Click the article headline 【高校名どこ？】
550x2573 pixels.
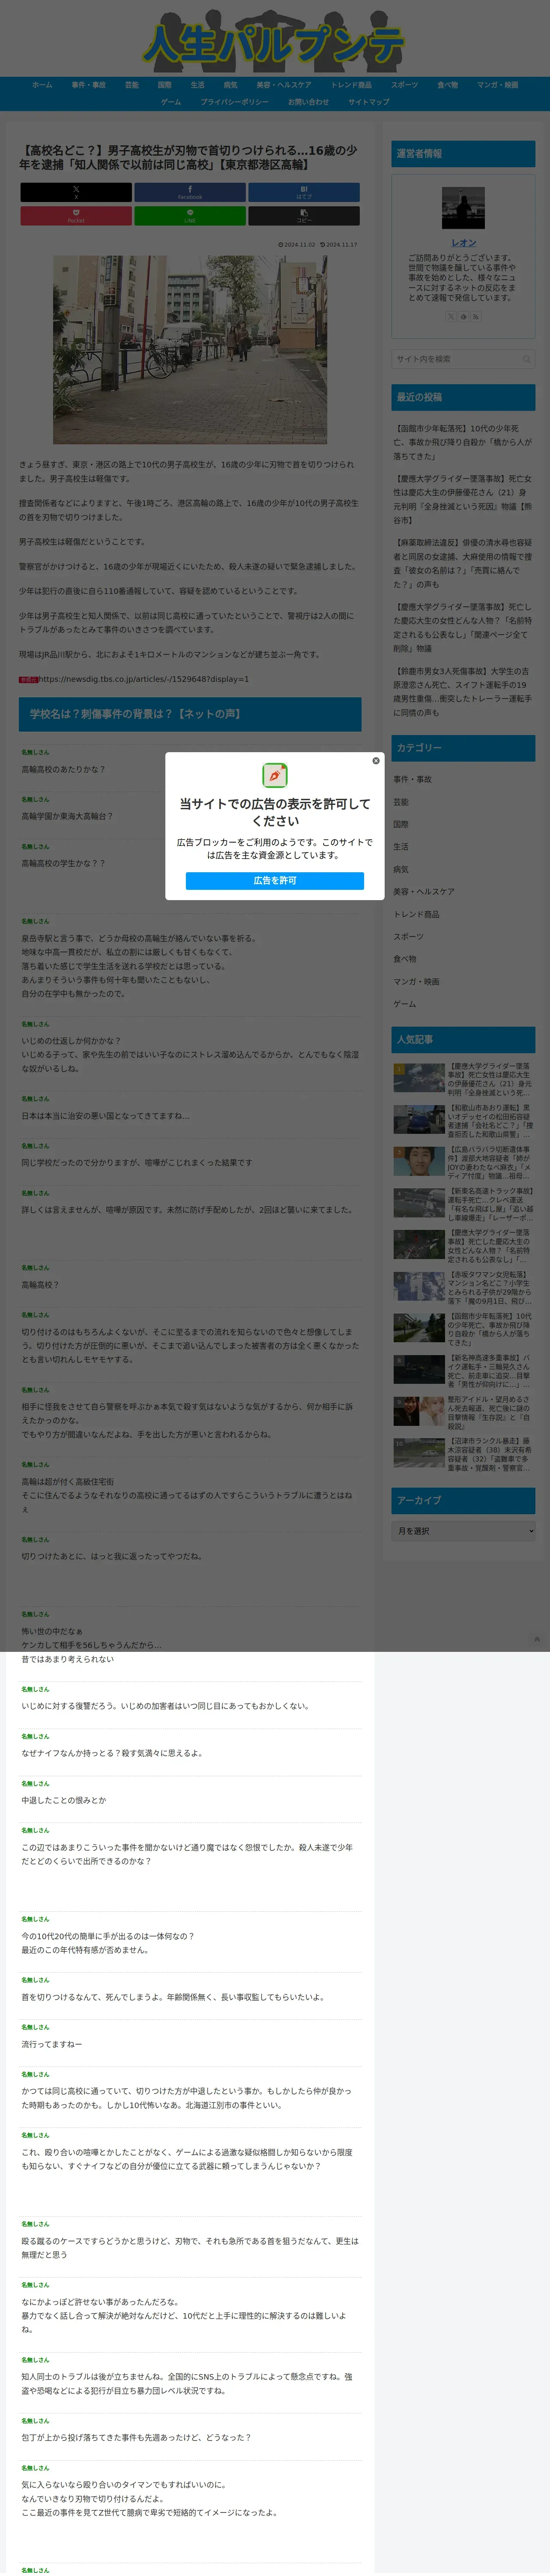[x=190, y=157]
